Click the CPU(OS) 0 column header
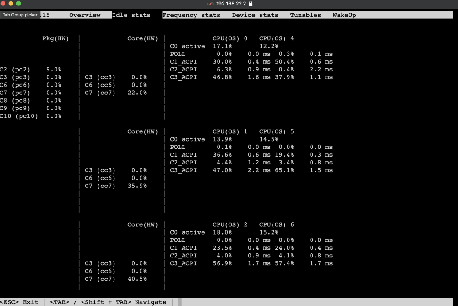 [230, 38]
